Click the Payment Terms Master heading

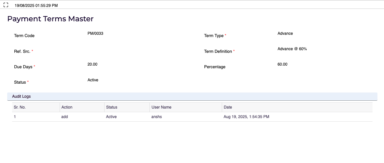tap(50, 19)
